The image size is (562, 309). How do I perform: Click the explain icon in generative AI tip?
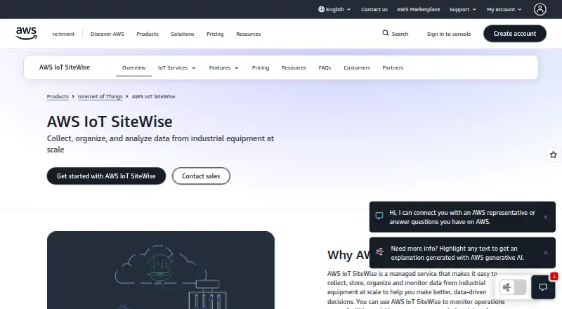[x=380, y=251]
